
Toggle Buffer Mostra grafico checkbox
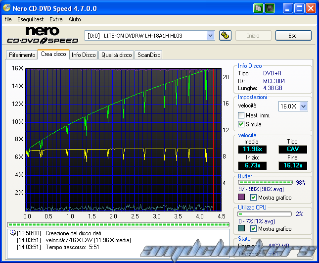click(254, 198)
